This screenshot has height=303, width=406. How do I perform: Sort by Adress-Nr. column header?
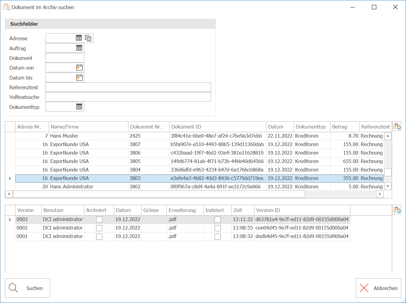tap(32, 127)
